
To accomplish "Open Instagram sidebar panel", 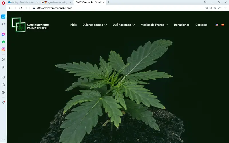I will click(x=3, y=49).
